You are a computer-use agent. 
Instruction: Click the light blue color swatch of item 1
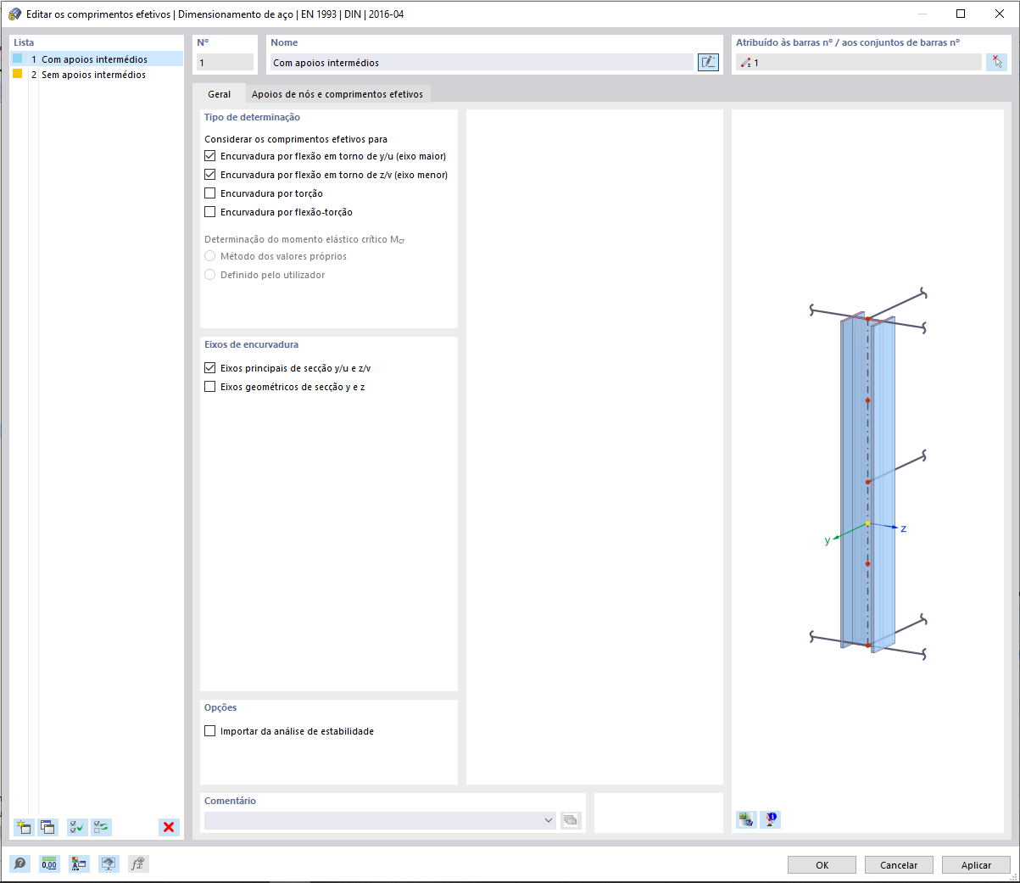pos(17,59)
